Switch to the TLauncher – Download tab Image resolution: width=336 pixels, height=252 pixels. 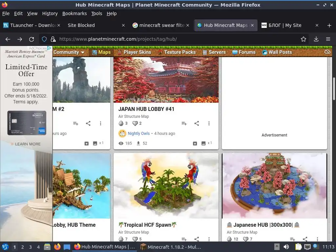pos(31,25)
